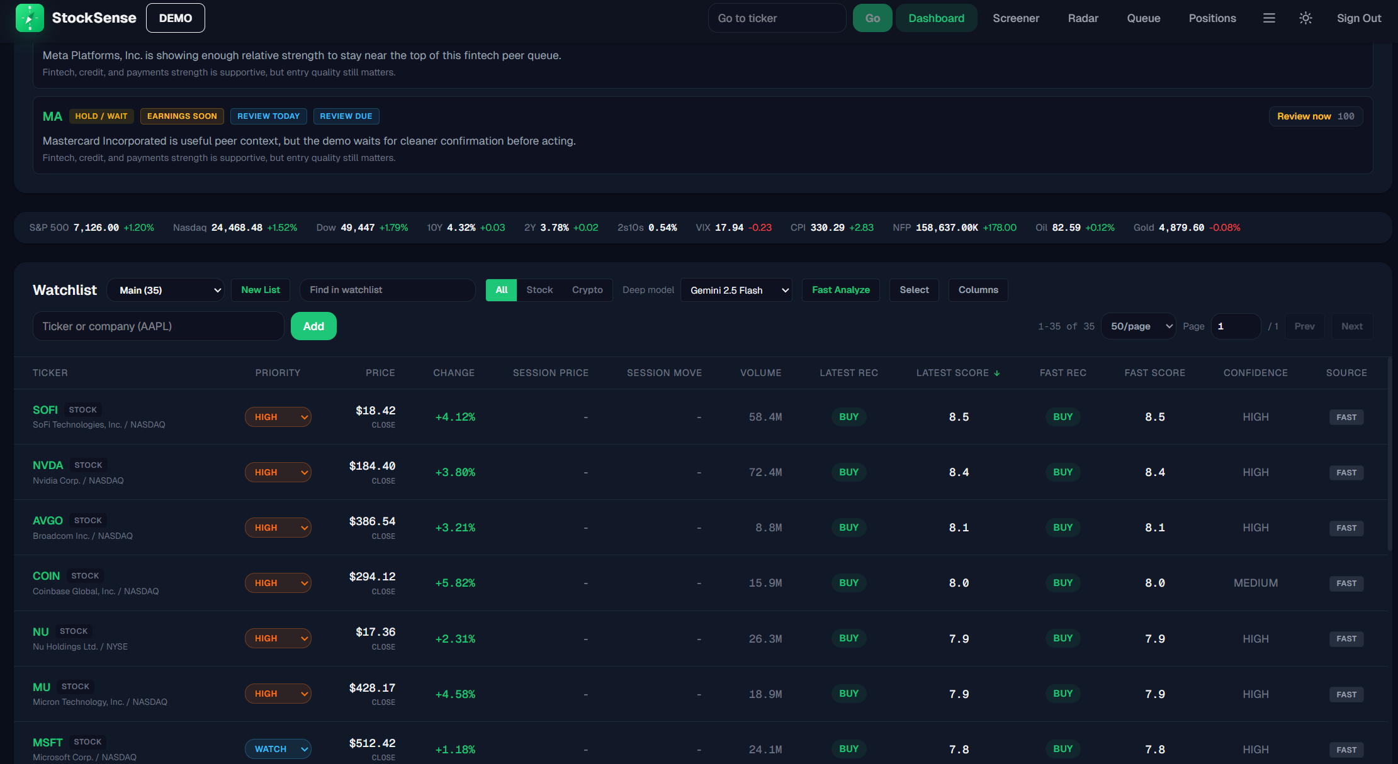Screen dimensions: 1398x764
Task: Filter watchlist to Stock only
Action: (x=539, y=290)
